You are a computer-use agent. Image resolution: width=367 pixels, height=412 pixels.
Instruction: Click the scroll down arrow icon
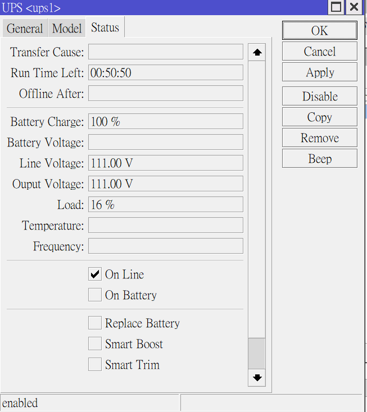(257, 378)
